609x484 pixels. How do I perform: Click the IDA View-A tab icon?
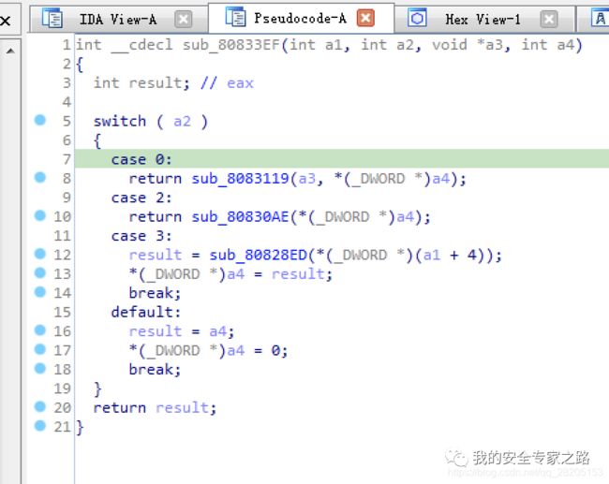click(x=52, y=19)
